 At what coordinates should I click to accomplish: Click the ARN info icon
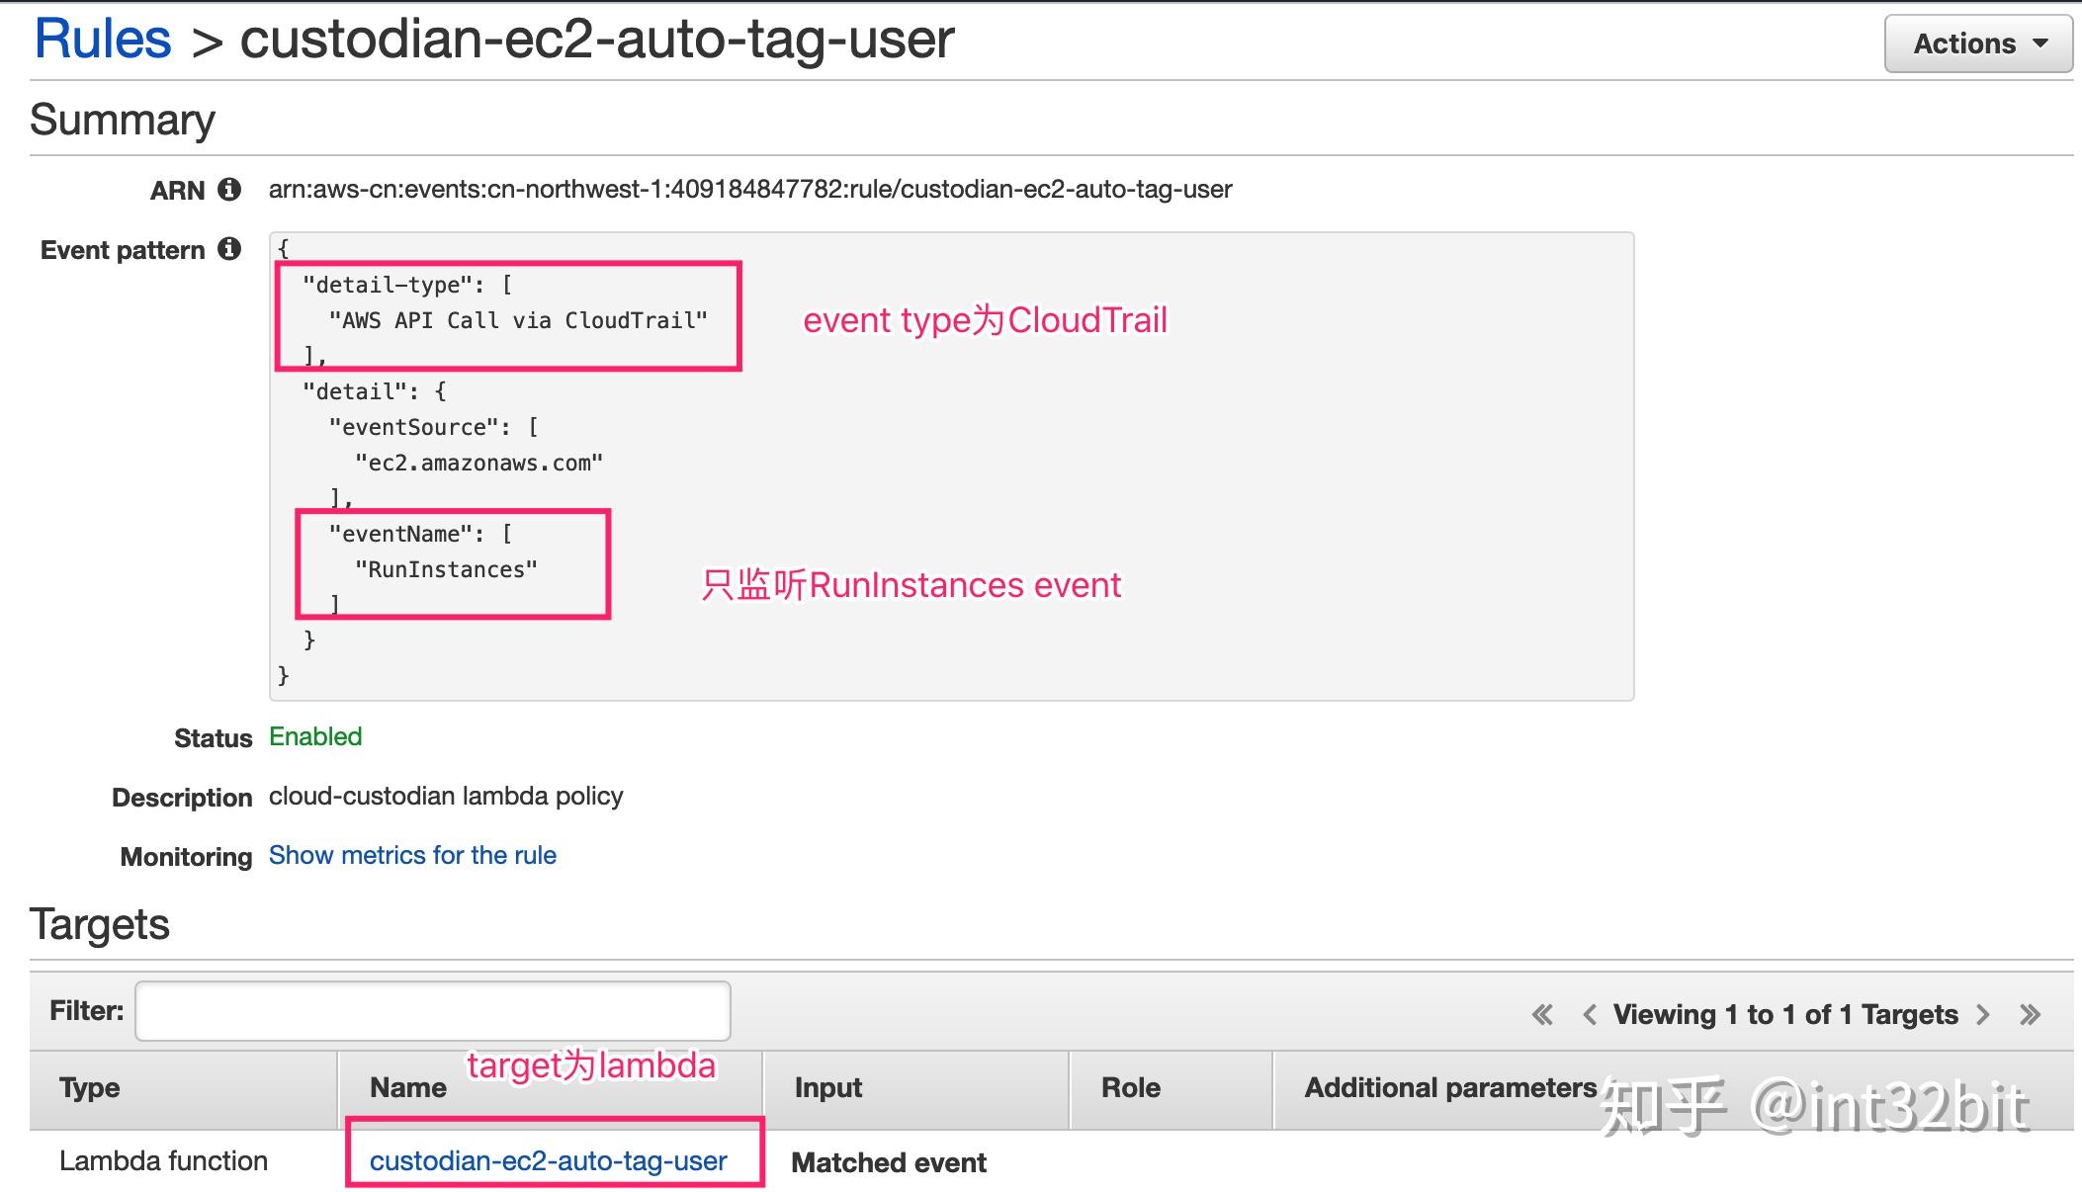click(x=230, y=189)
